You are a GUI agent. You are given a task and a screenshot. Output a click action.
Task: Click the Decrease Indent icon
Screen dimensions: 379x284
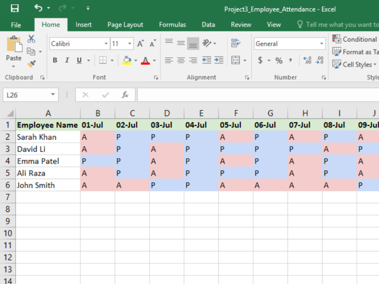tap(207, 60)
